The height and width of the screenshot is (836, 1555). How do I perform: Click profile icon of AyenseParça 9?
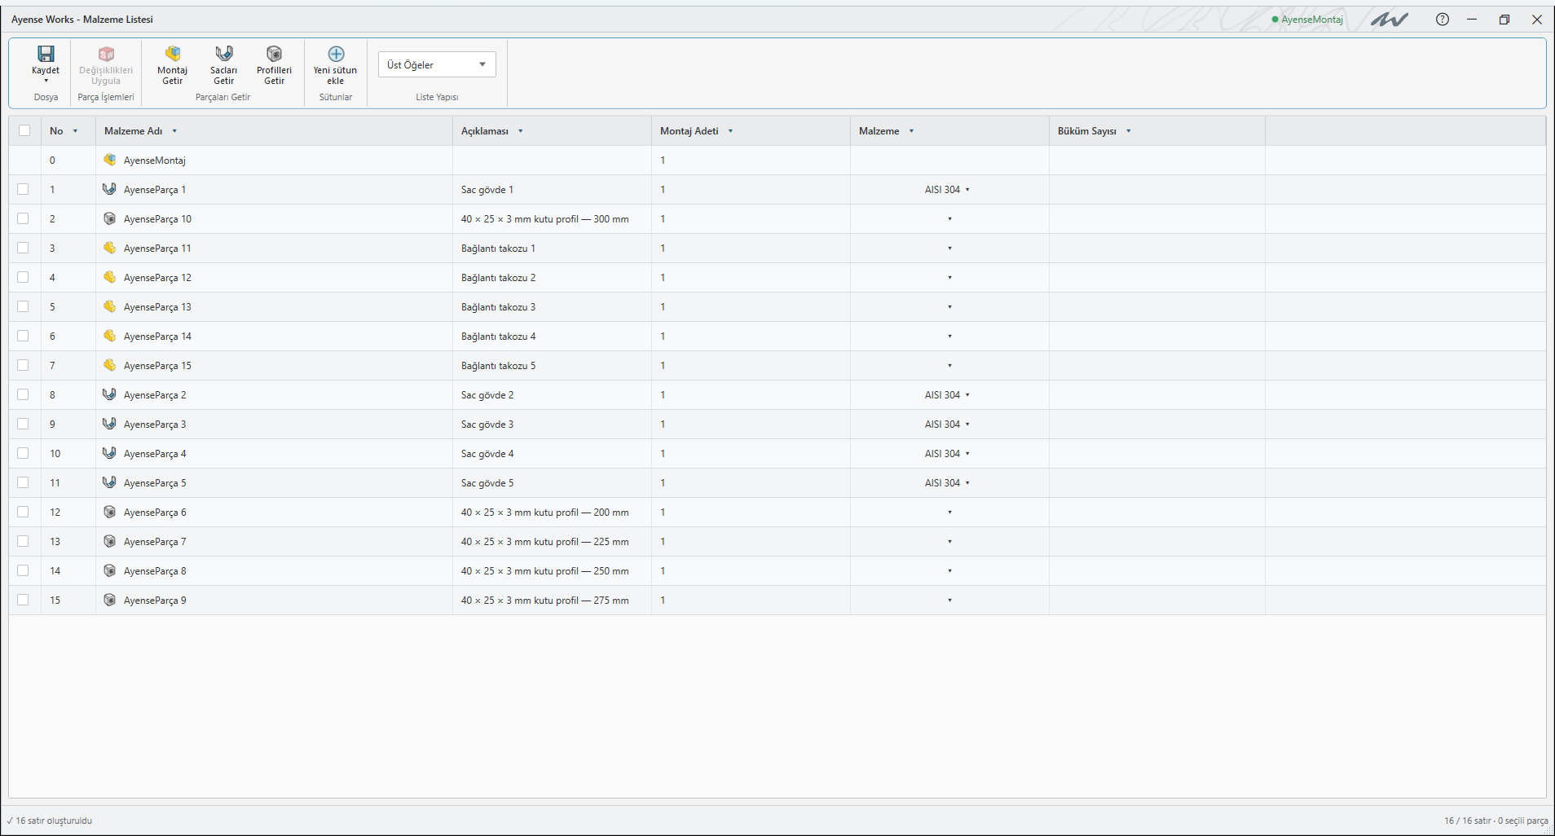pyautogui.click(x=110, y=600)
